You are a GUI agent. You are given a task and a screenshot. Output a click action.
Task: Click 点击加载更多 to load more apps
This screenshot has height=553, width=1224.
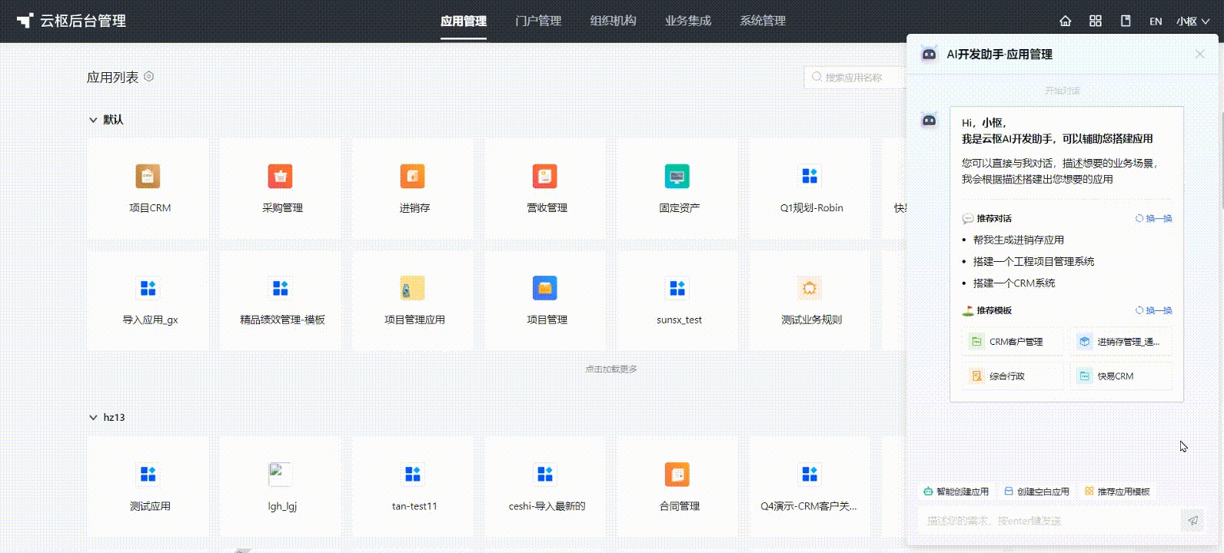pos(611,369)
